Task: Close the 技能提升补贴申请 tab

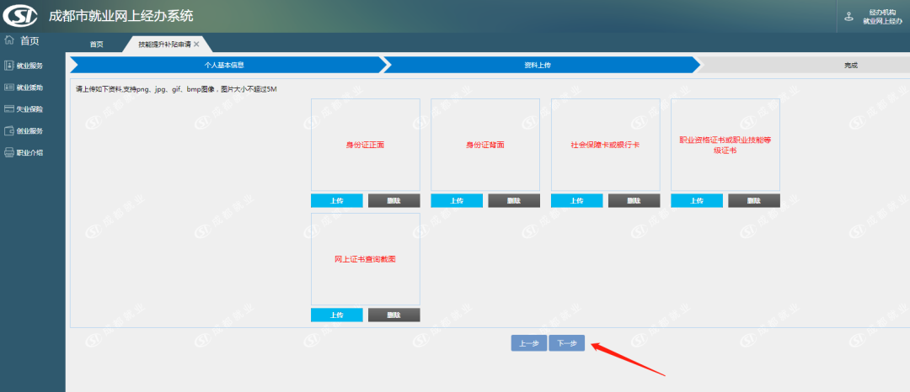Action: click(197, 44)
